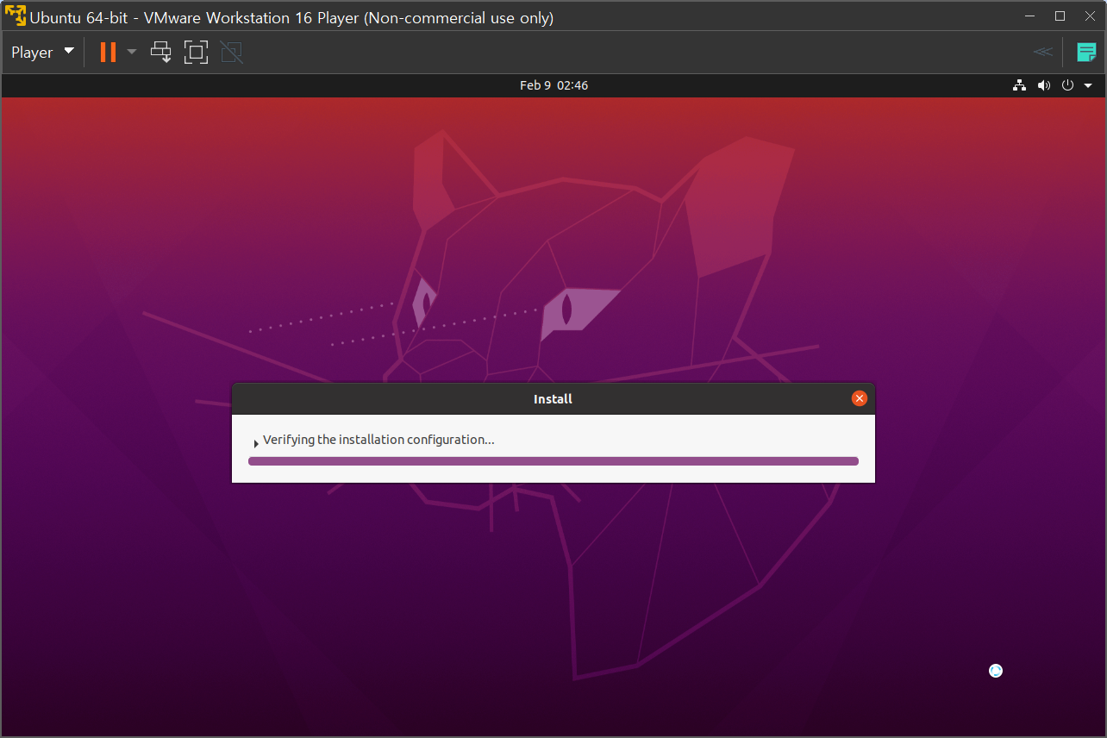Click the Install dialog title
The width and height of the screenshot is (1107, 738).
tap(553, 399)
